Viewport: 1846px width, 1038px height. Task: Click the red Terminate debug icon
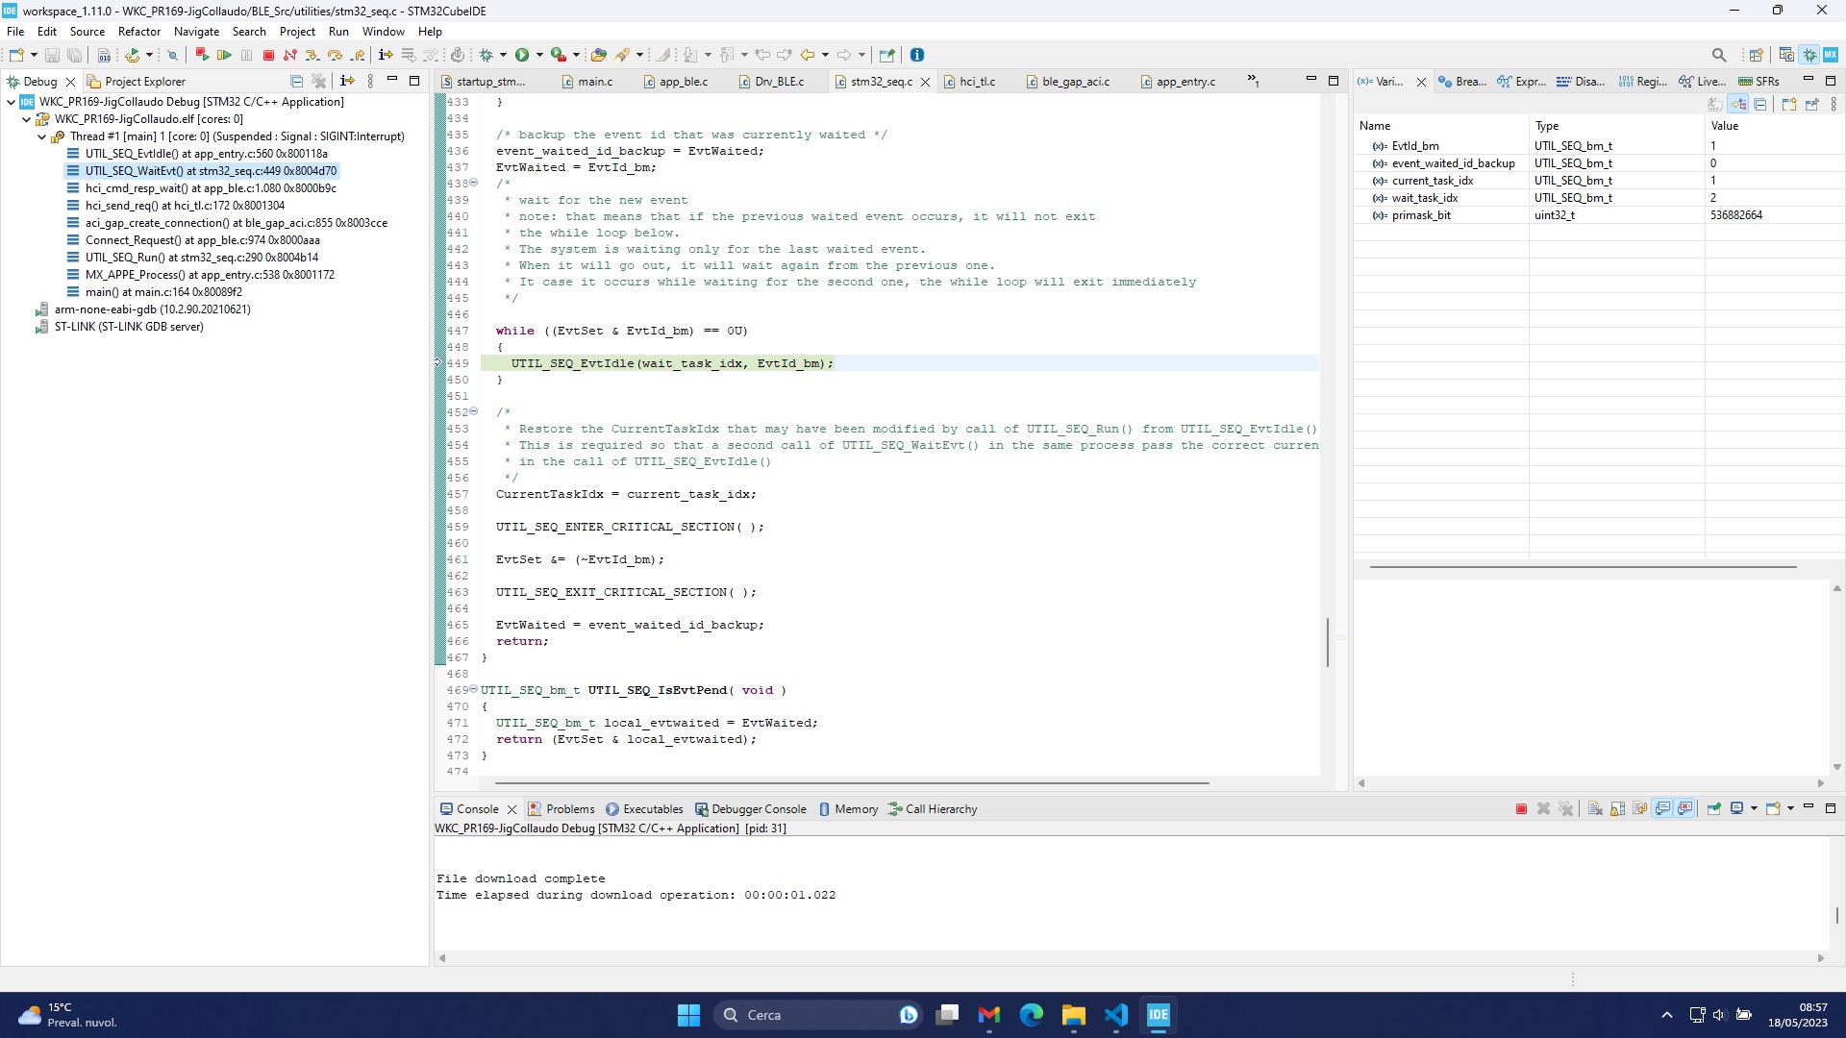click(269, 55)
